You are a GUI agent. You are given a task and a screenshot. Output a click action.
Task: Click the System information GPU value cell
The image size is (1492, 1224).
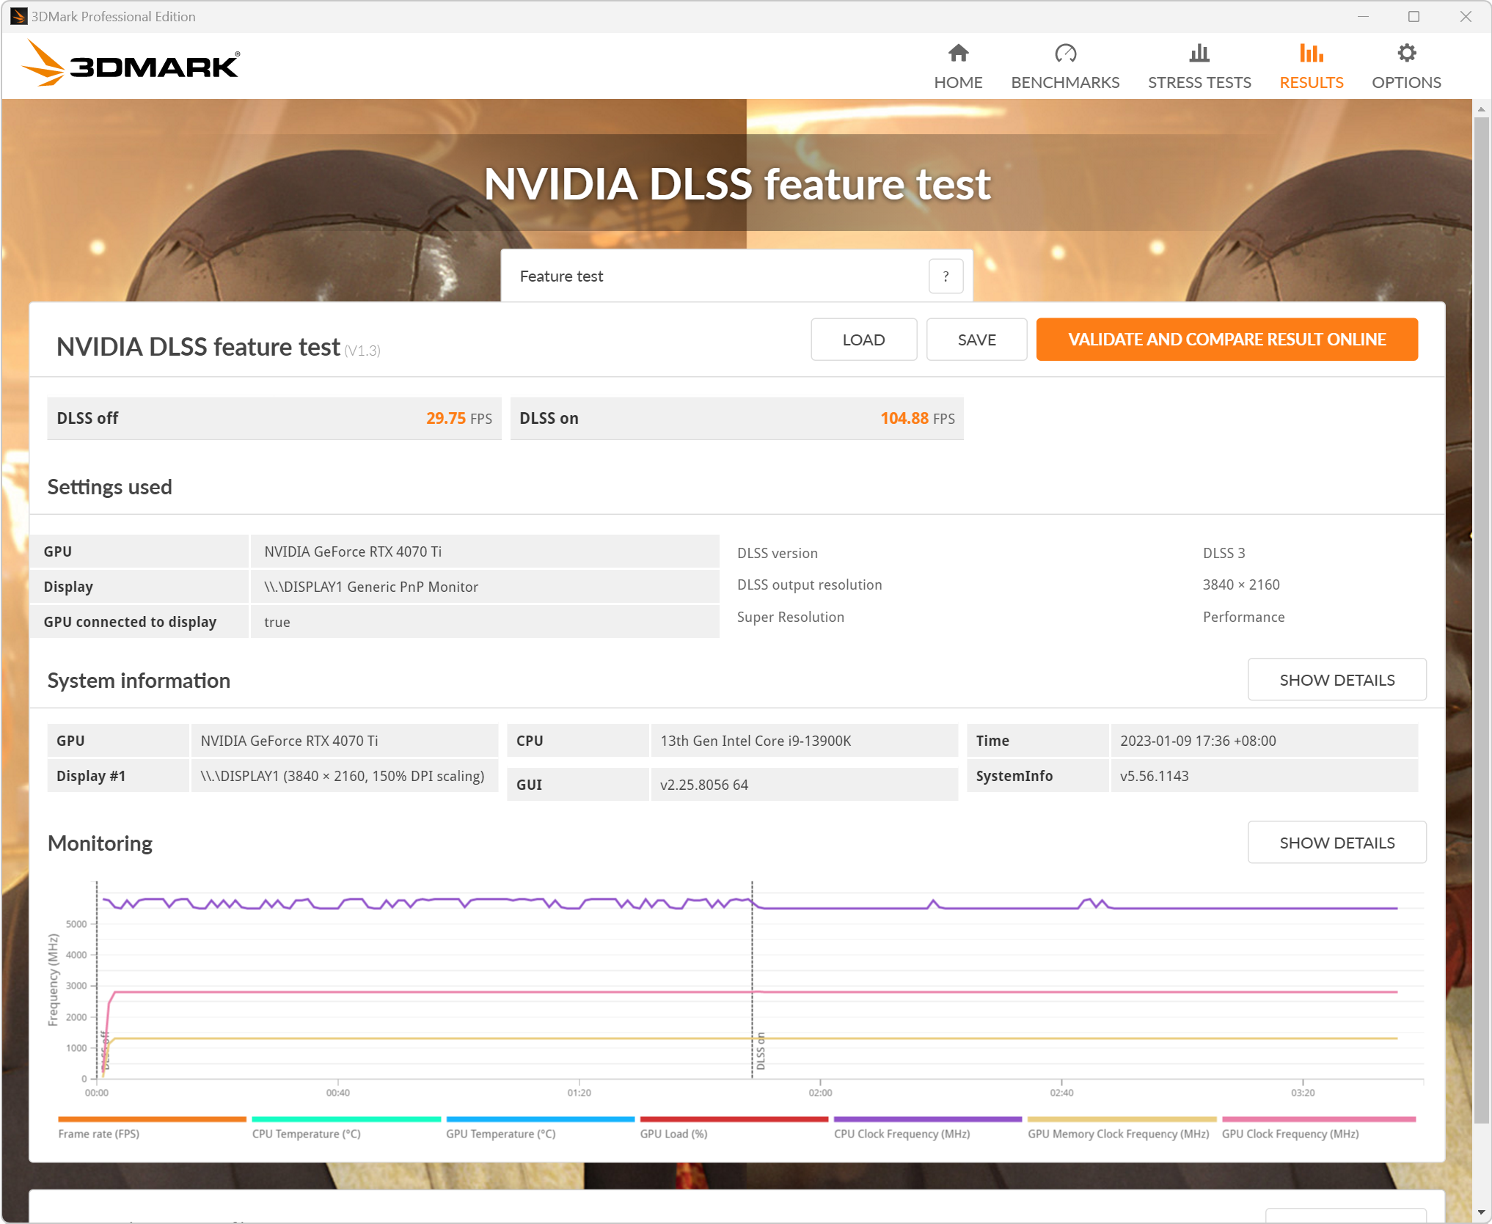[x=344, y=741]
